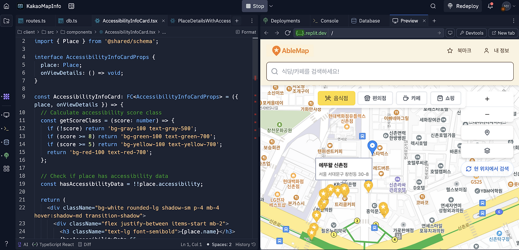Toggle the preview device size icon
Screen dimensions: 519x250
click(x=450, y=33)
